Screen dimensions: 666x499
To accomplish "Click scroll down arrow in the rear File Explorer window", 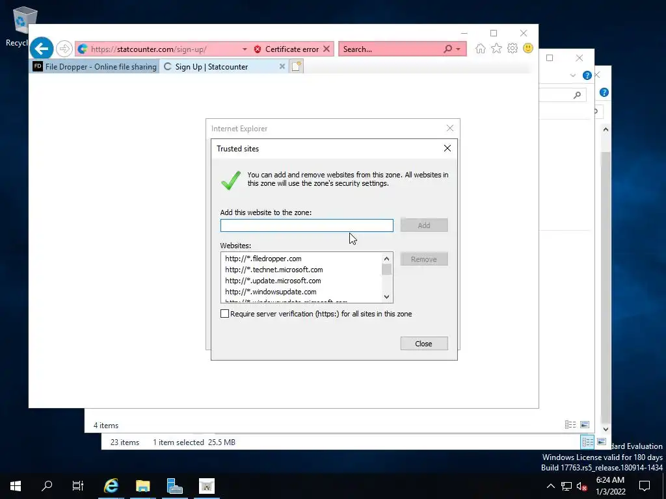I will pyautogui.click(x=606, y=429).
